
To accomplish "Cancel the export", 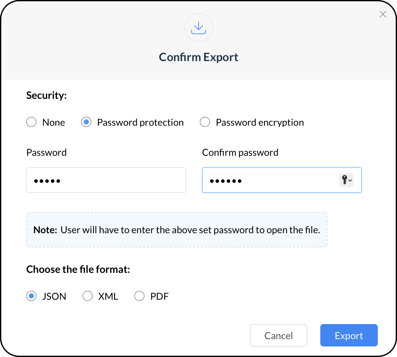I will coord(279,335).
